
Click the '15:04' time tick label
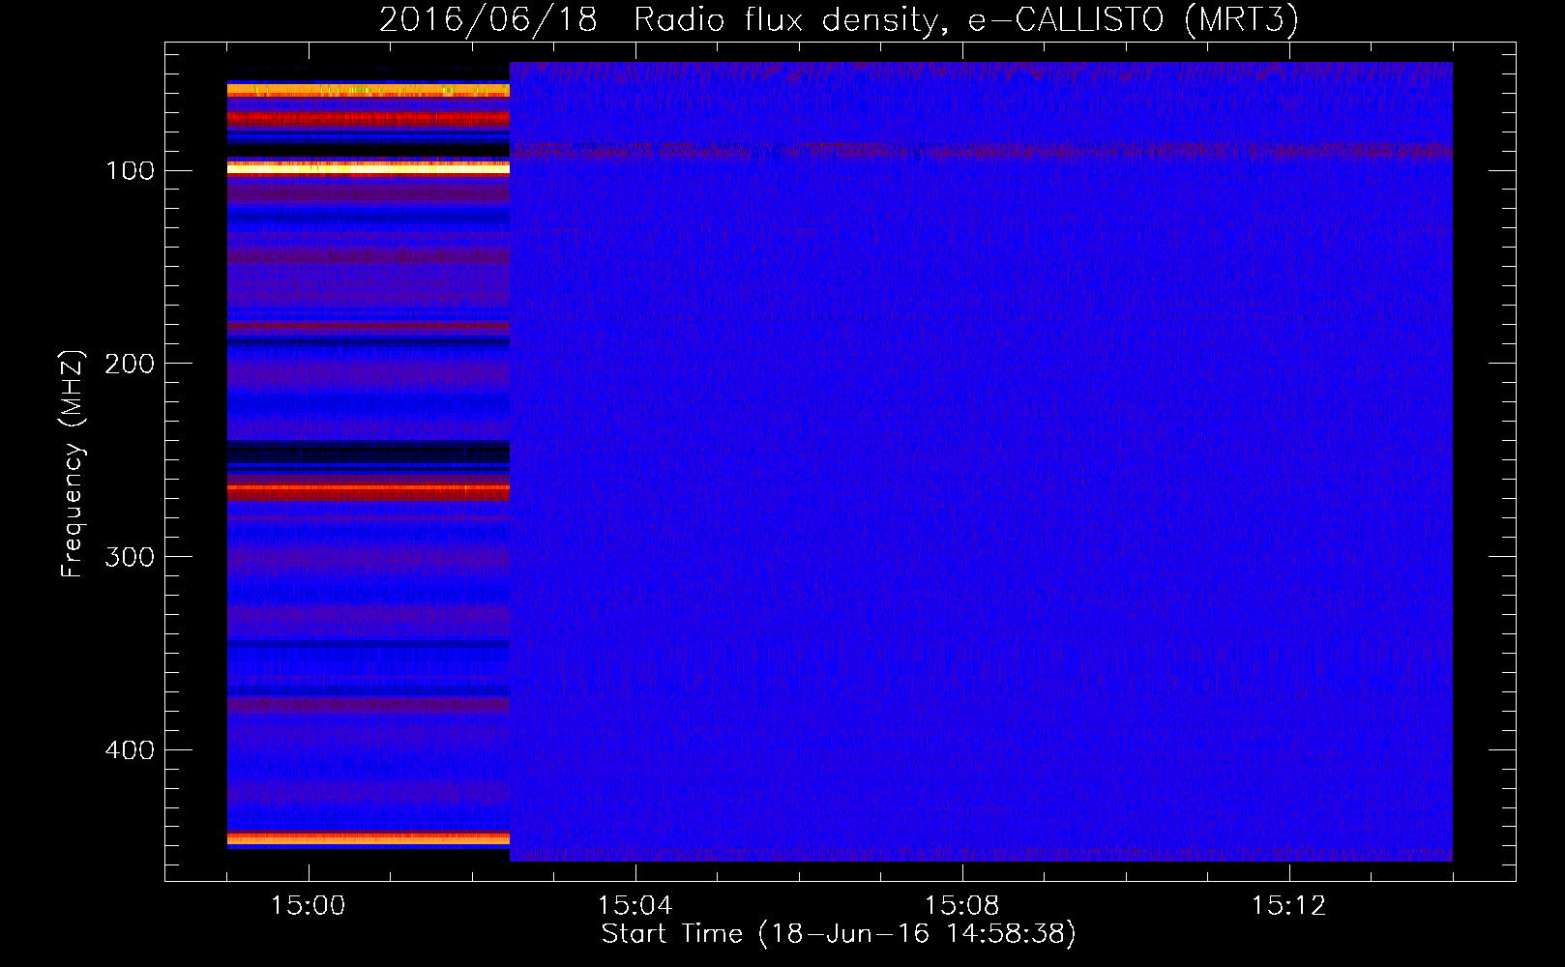click(635, 906)
